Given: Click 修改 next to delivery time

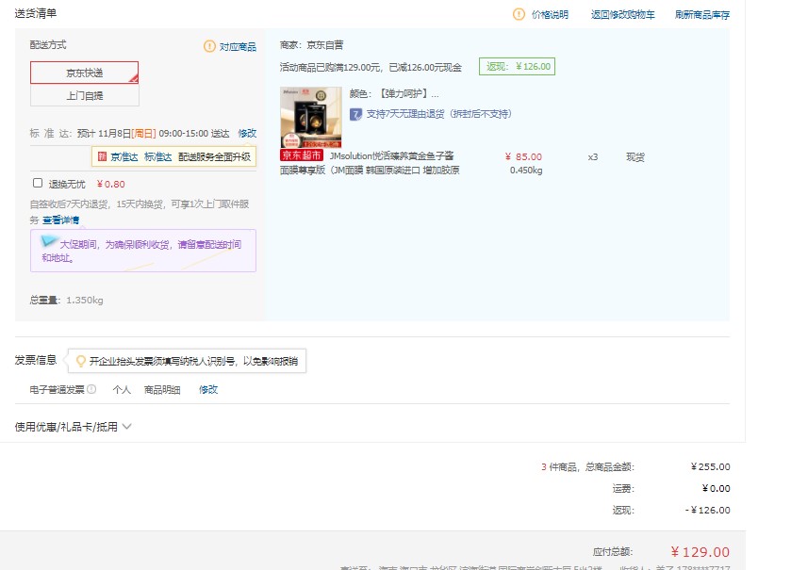Looking at the screenshot, I should pyautogui.click(x=247, y=133).
